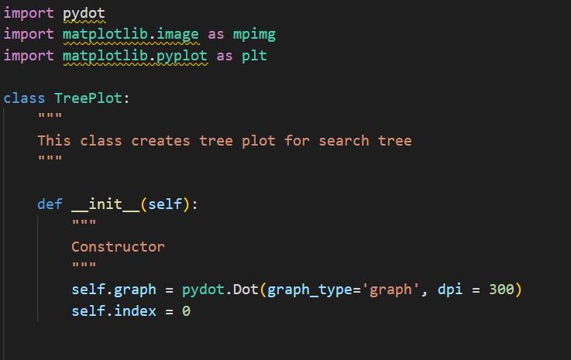This screenshot has height=360, width=571.
Task: Click the 'graph' string literal
Action: pos(390,290)
